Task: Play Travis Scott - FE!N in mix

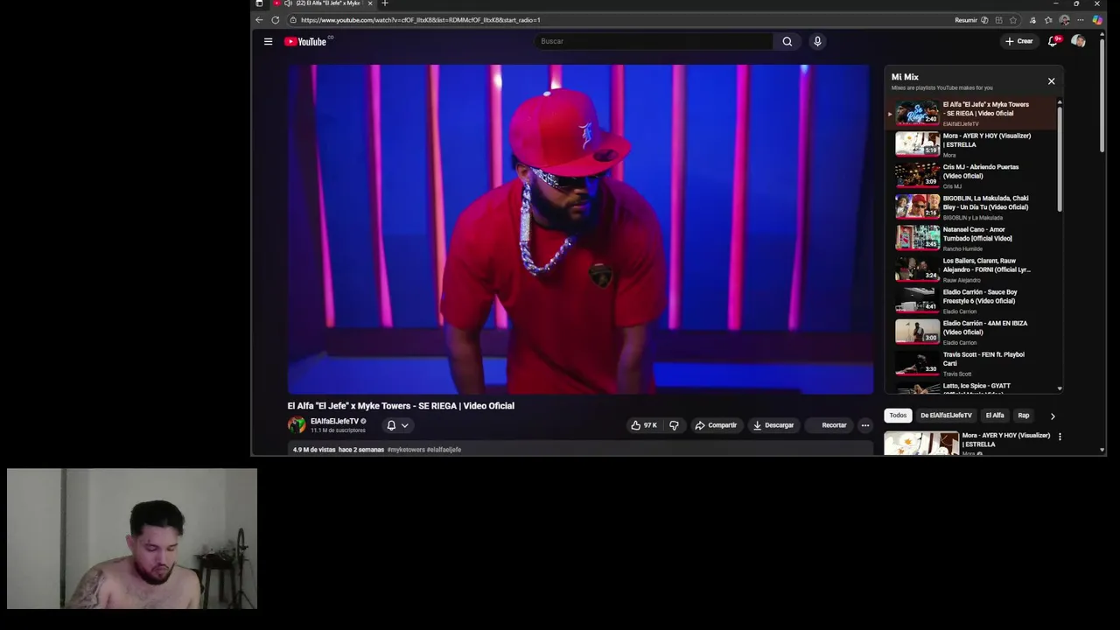Action: pos(972,363)
